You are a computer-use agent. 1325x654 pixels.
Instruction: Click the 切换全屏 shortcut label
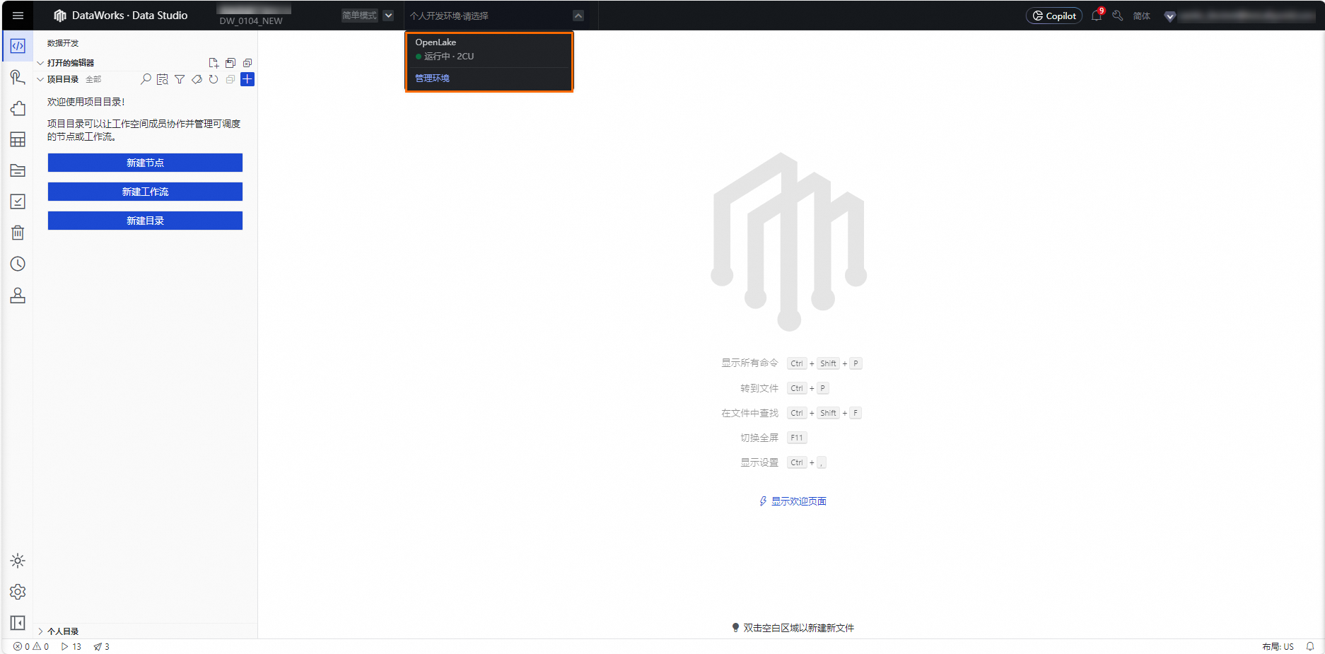(759, 438)
